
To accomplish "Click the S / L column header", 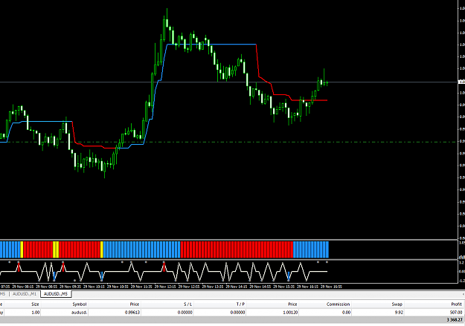I will coord(187,304).
